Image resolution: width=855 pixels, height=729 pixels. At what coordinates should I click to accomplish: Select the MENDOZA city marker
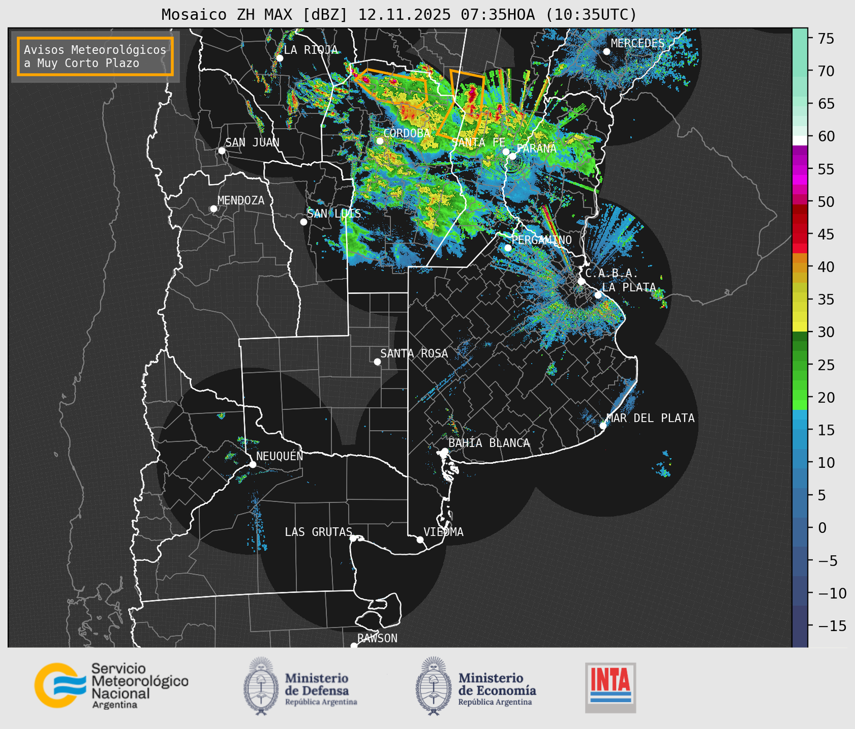[x=214, y=209]
